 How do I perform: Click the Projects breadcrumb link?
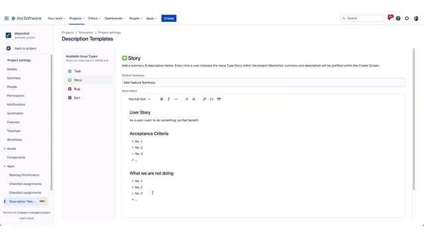[x=68, y=32]
